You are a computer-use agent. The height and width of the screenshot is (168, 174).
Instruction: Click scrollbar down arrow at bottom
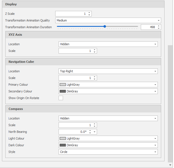[x=170, y=165]
